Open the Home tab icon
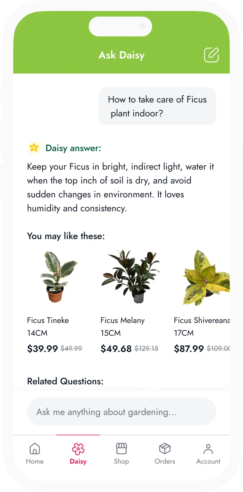 tap(35, 449)
